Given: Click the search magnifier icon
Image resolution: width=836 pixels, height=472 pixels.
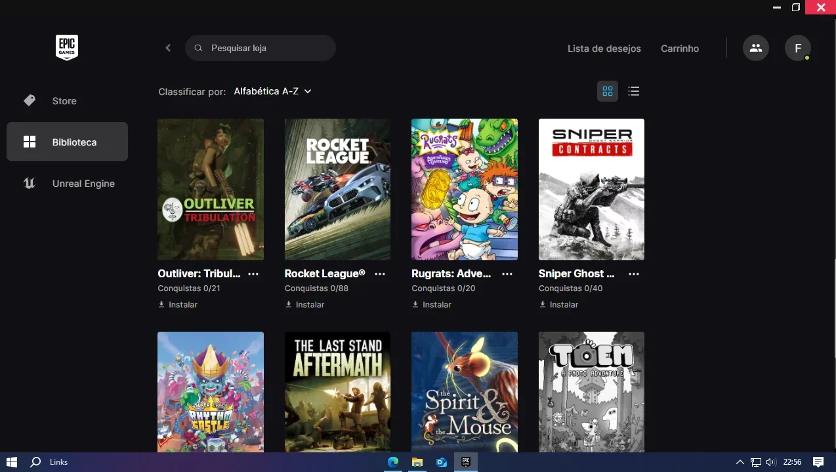Looking at the screenshot, I should coord(199,48).
